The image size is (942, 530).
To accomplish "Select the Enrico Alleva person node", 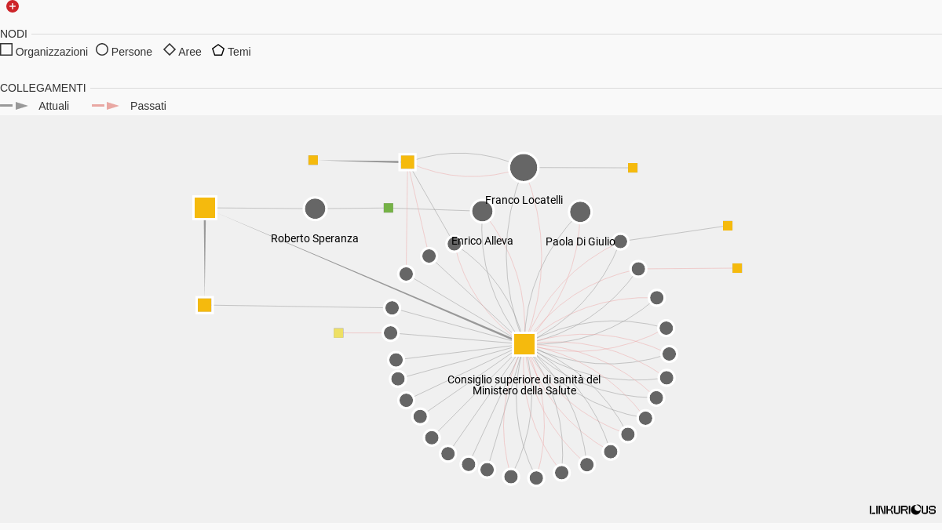I will [482, 211].
